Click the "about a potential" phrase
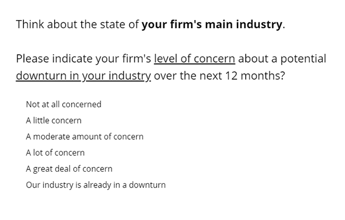 point(282,59)
